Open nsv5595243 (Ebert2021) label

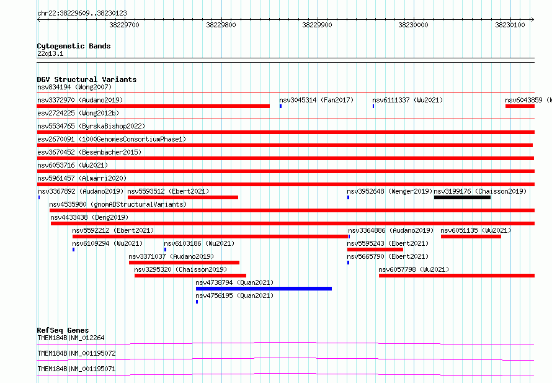(388, 243)
